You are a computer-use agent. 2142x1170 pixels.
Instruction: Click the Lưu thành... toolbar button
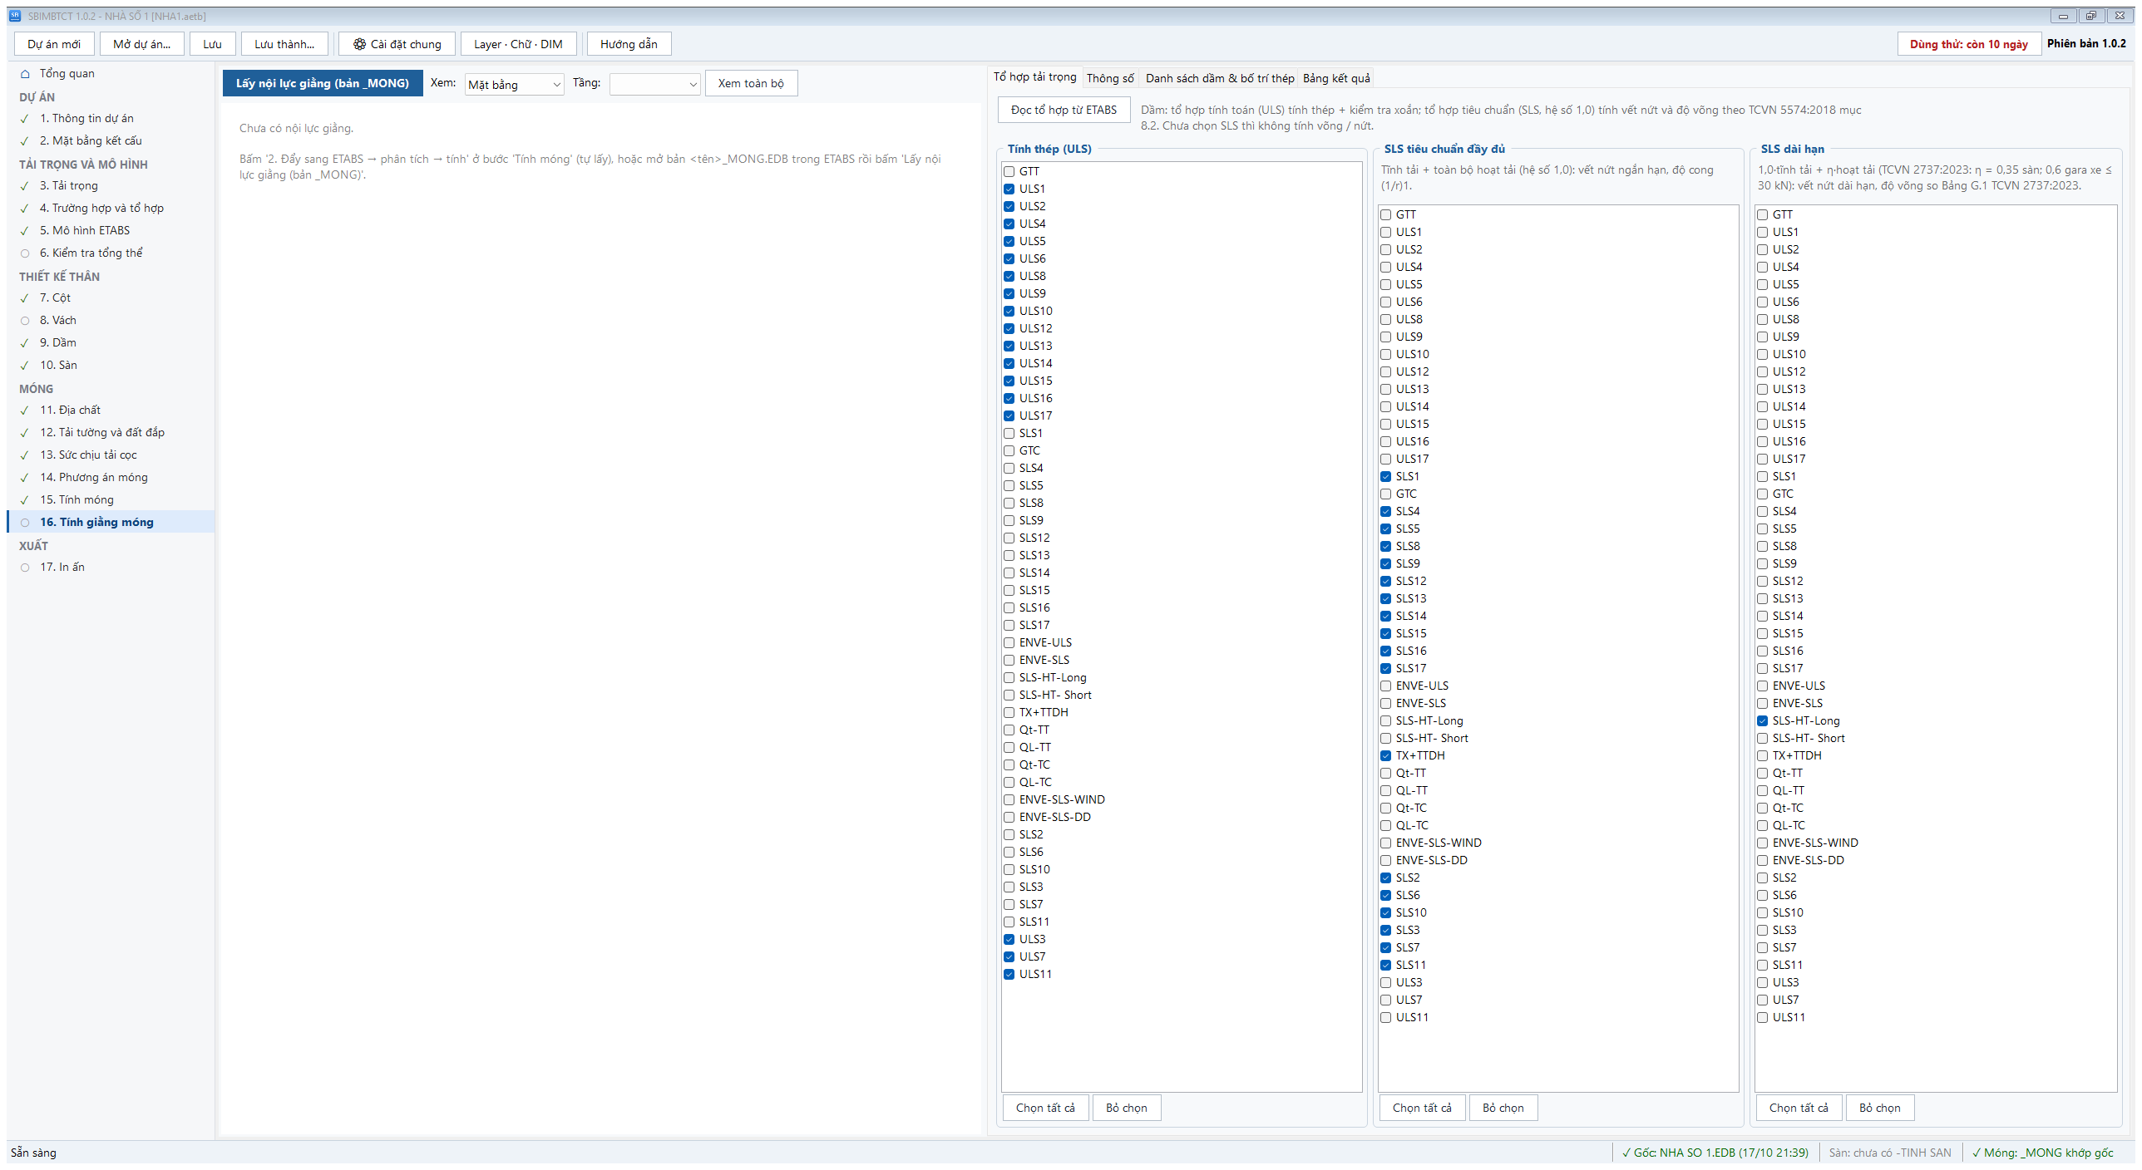(x=284, y=44)
